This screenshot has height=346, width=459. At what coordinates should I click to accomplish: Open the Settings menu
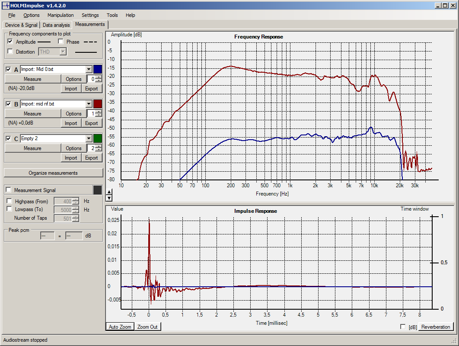click(90, 15)
